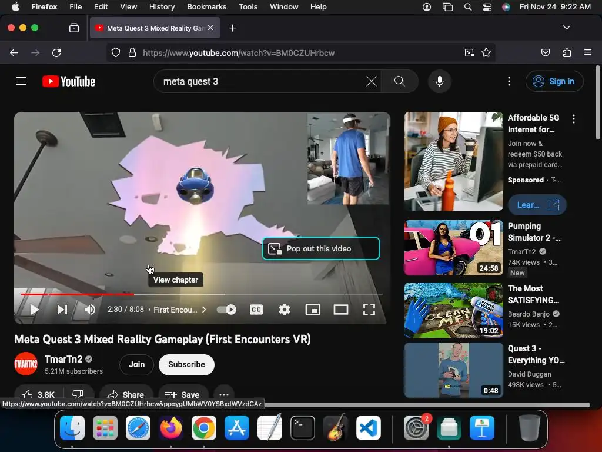Skip to next video
The image size is (602, 452).
tap(62, 310)
